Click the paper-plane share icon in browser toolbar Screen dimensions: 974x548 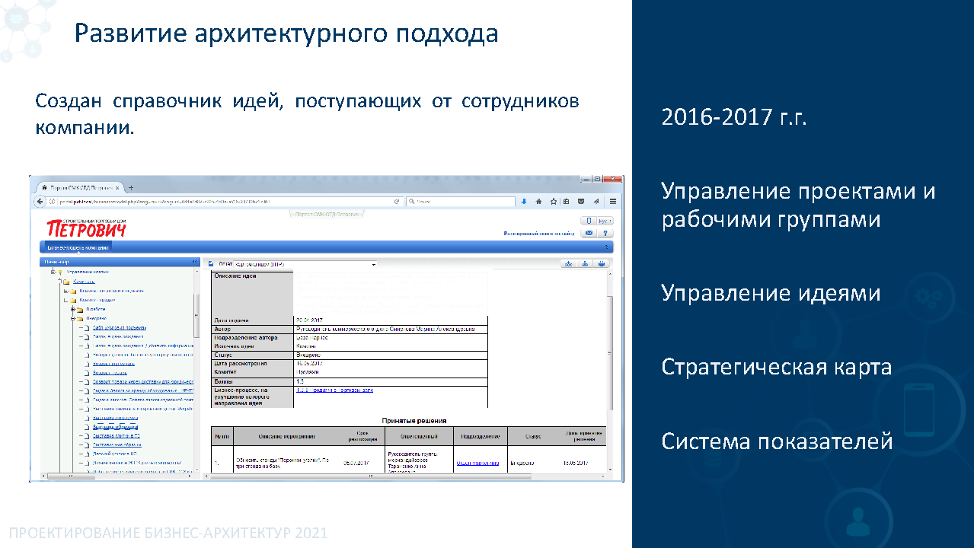596,202
